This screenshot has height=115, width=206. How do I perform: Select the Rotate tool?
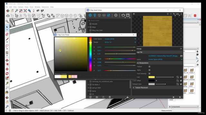pos(7,73)
